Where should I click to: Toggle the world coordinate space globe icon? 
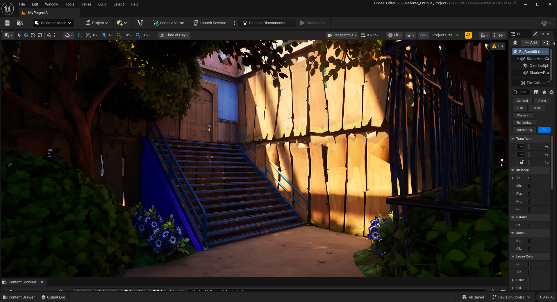point(49,35)
